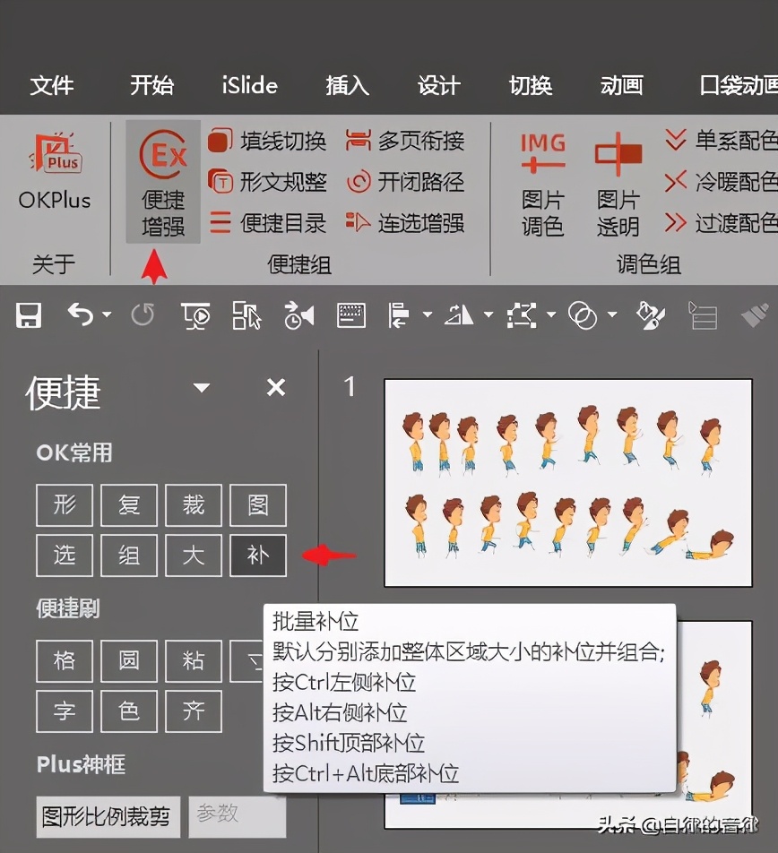Viewport: 778px width, 853px height.
Task: Switch to the iSlide tab
Action: [250, 85]
